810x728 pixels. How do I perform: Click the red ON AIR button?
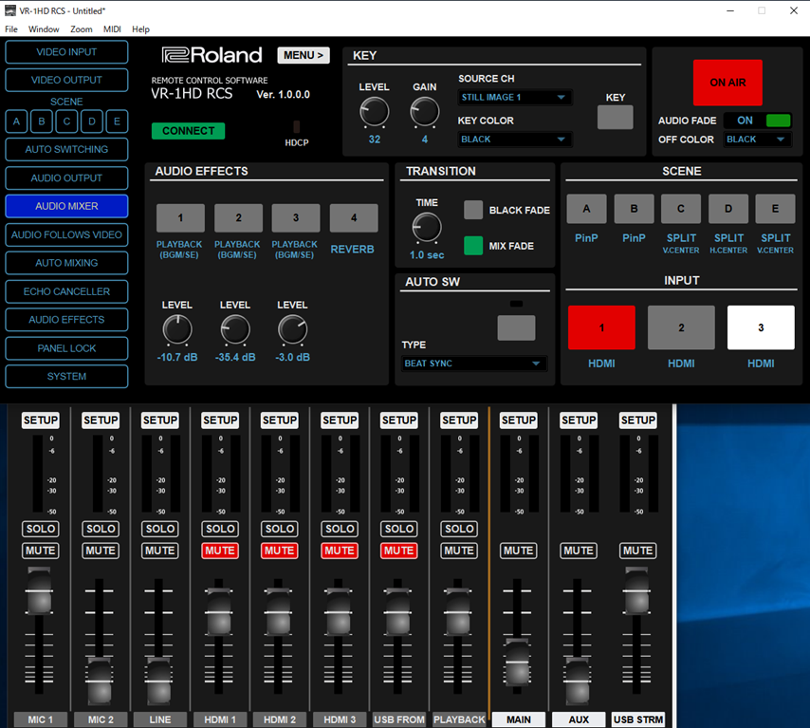pyautogui.click(x=727, y=83)
